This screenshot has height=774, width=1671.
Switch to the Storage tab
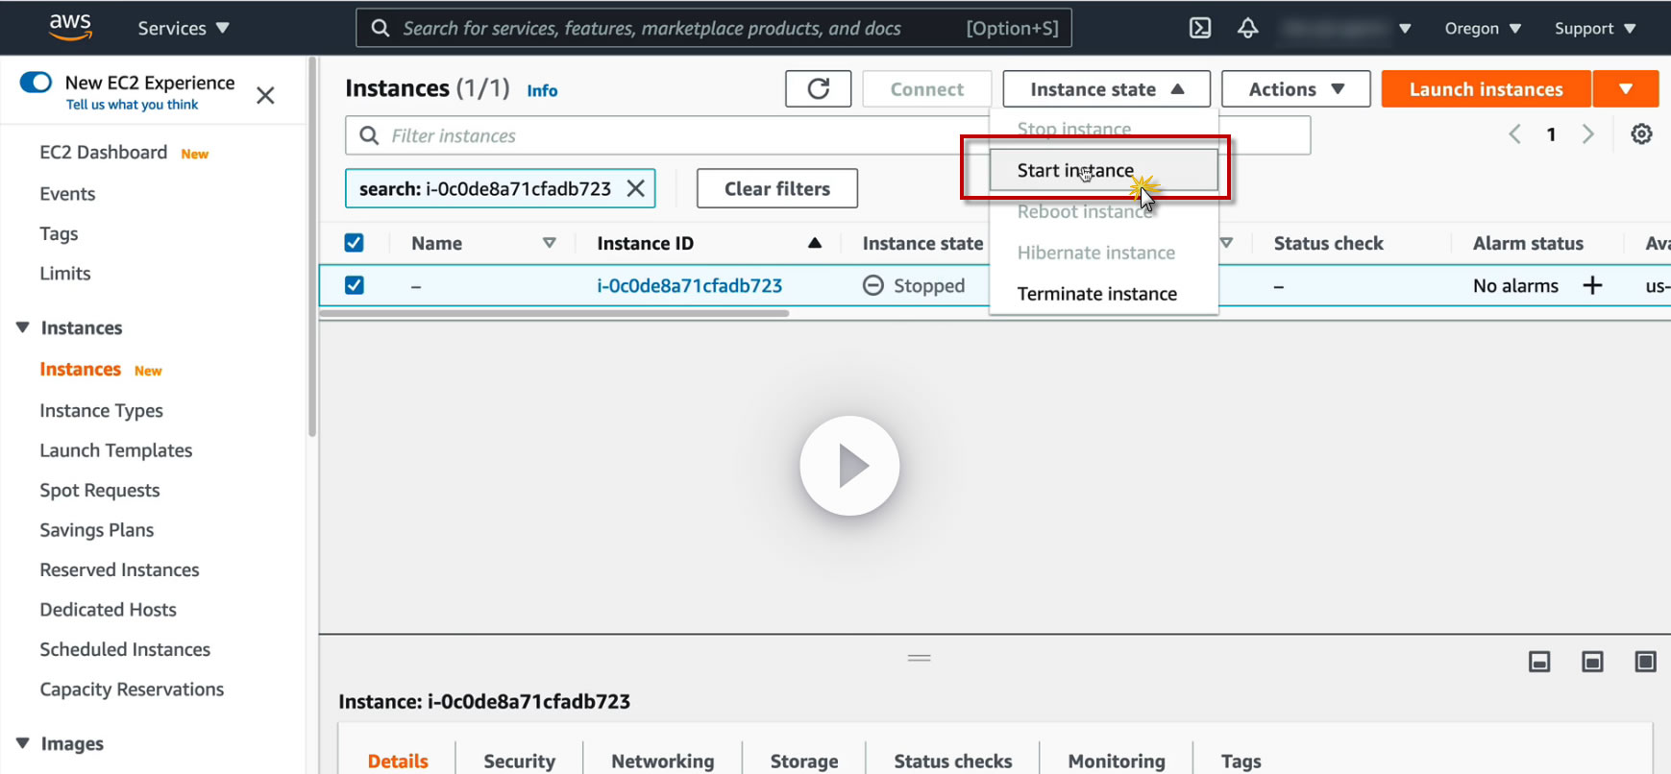pos(804,761)
